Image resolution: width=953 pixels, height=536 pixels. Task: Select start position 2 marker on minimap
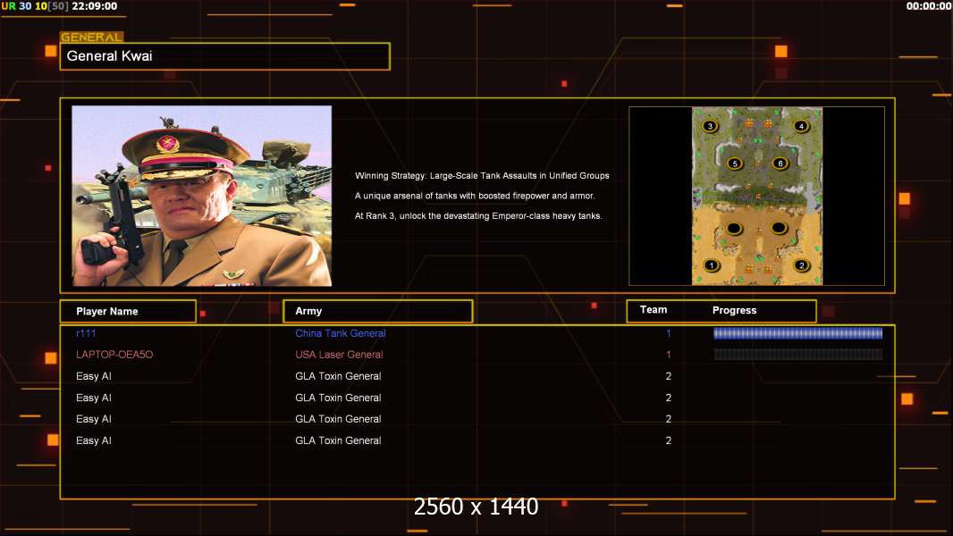801,265
